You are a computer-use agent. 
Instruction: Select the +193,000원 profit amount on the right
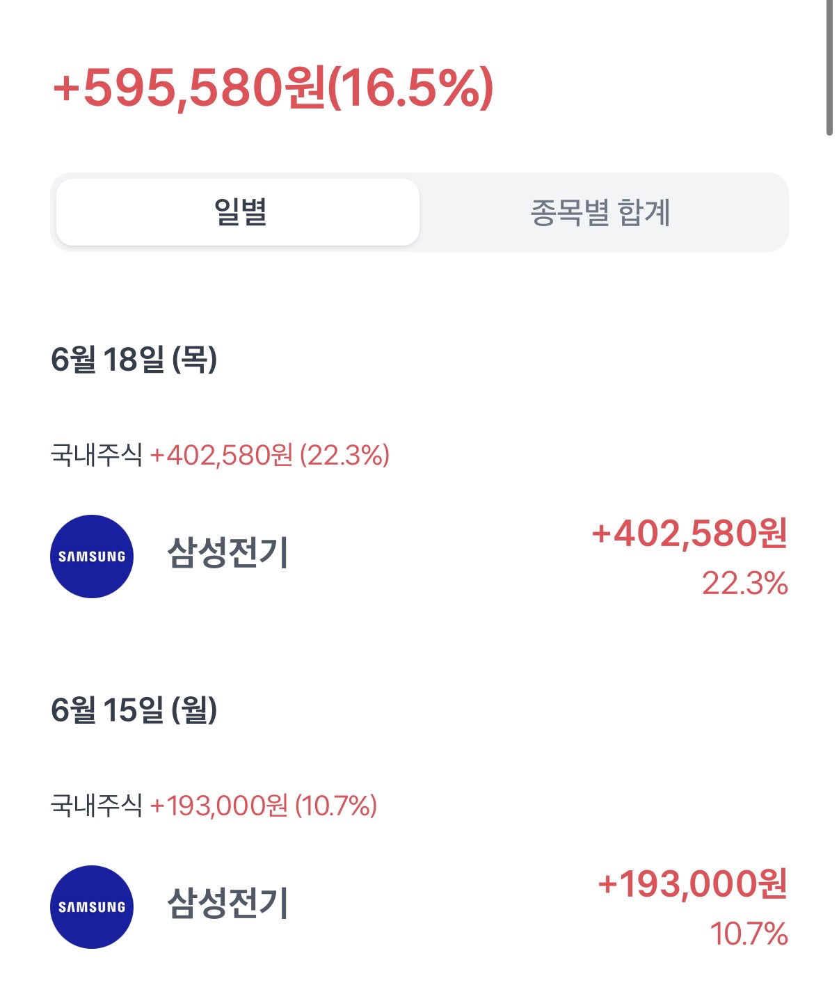tap(693, 885)
